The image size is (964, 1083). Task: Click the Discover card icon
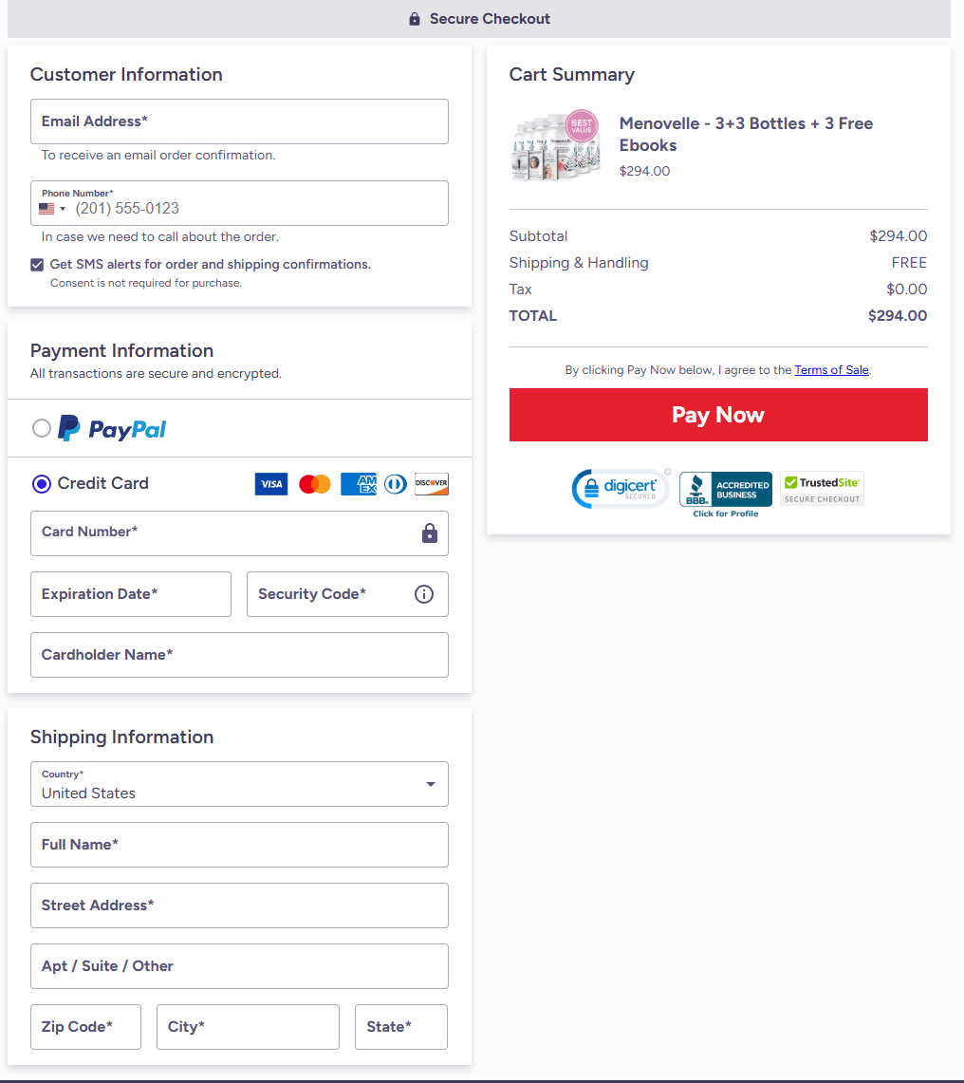(x=432, y=484)
